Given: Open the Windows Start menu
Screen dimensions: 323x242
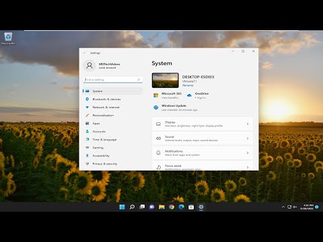Looking at the screenshot, I should (x=122, y=207).
